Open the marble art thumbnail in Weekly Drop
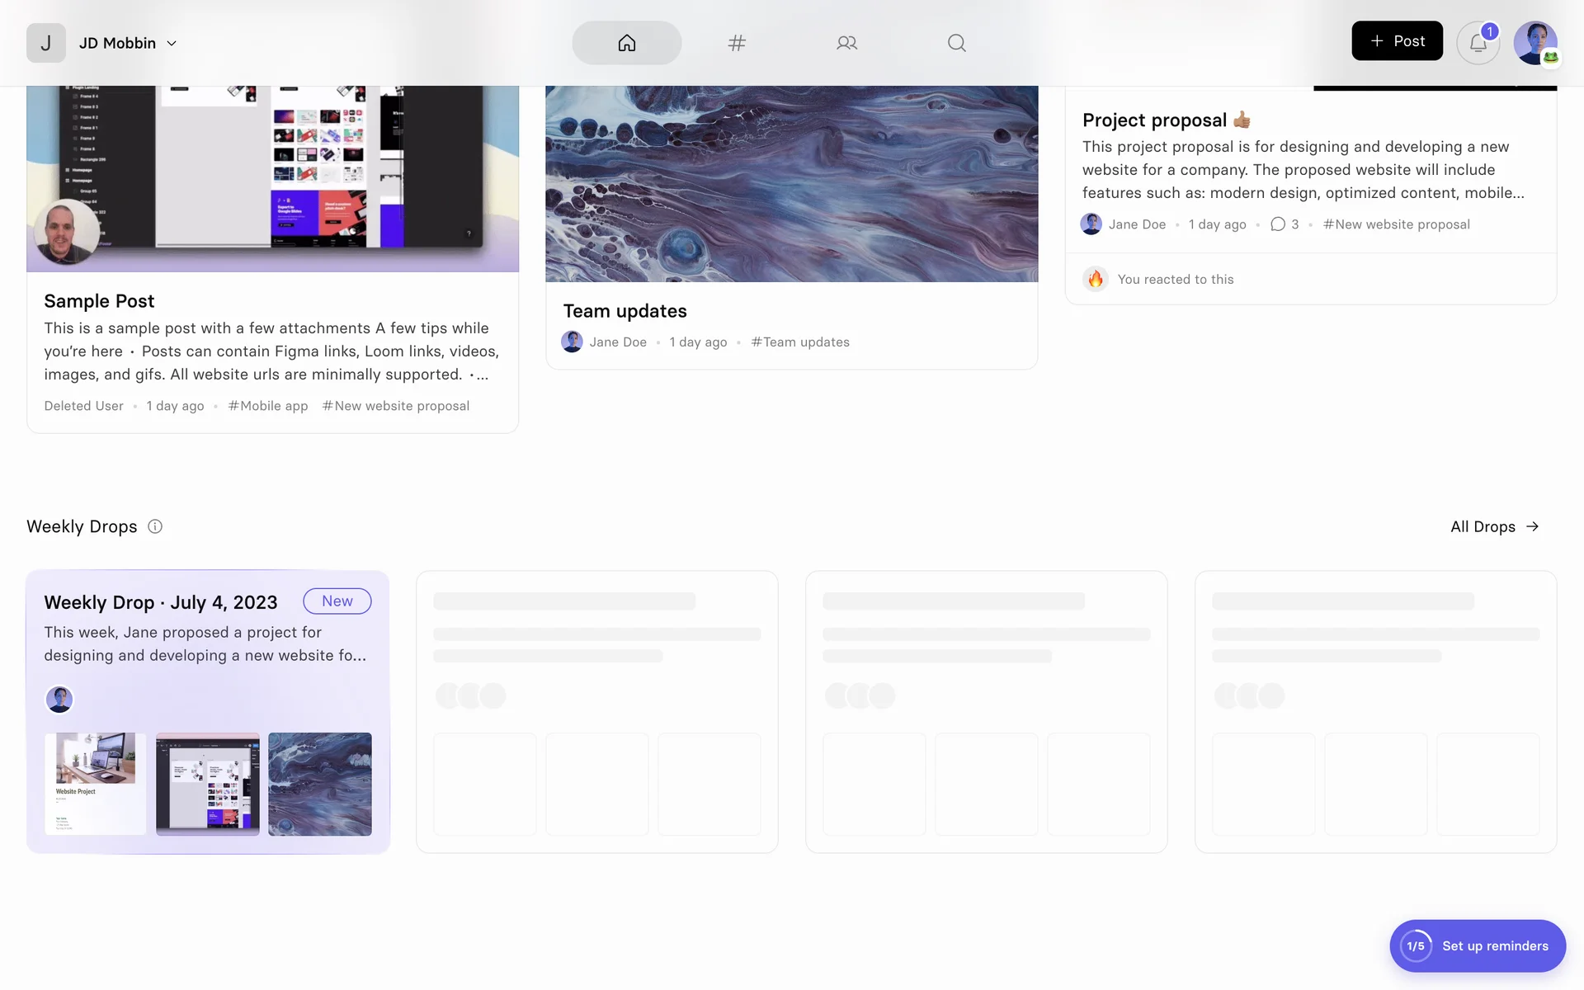This screenshot has width=1584, height=990. click(x=320, y=784)
